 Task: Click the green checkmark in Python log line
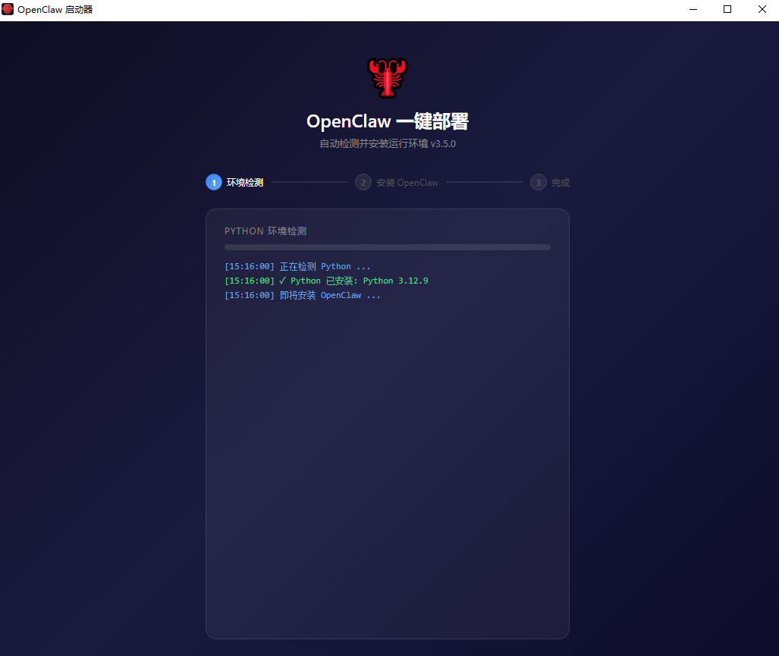pos(283,281)
